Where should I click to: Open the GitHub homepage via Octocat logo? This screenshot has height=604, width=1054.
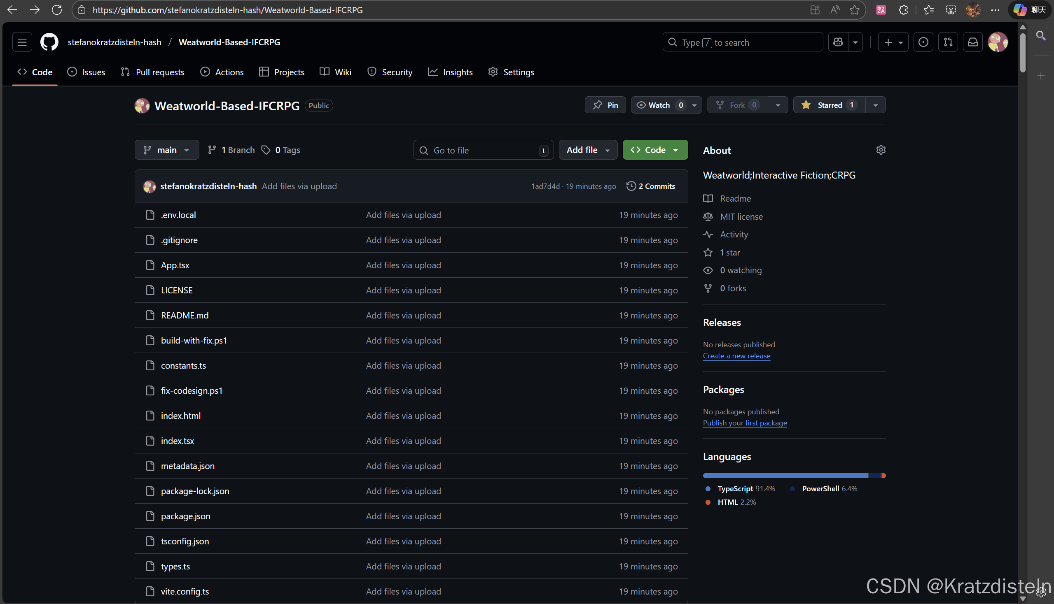49,42
